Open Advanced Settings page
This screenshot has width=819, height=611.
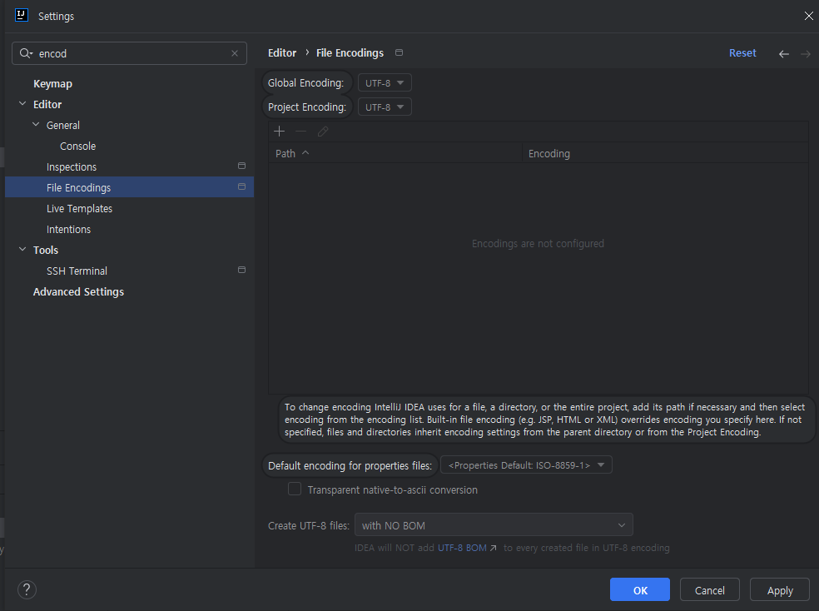pyautogui.click(x=78, y=292)
